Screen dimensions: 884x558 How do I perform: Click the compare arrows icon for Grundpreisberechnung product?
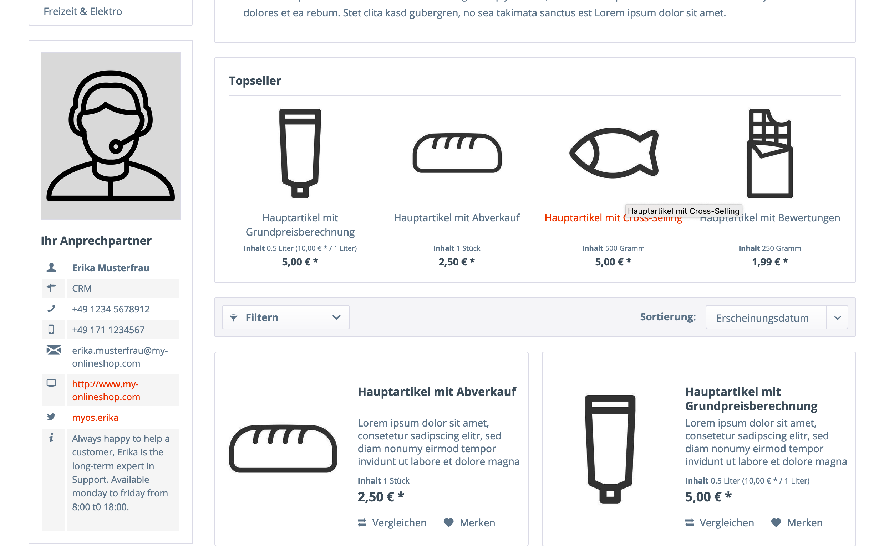[690, 522]
